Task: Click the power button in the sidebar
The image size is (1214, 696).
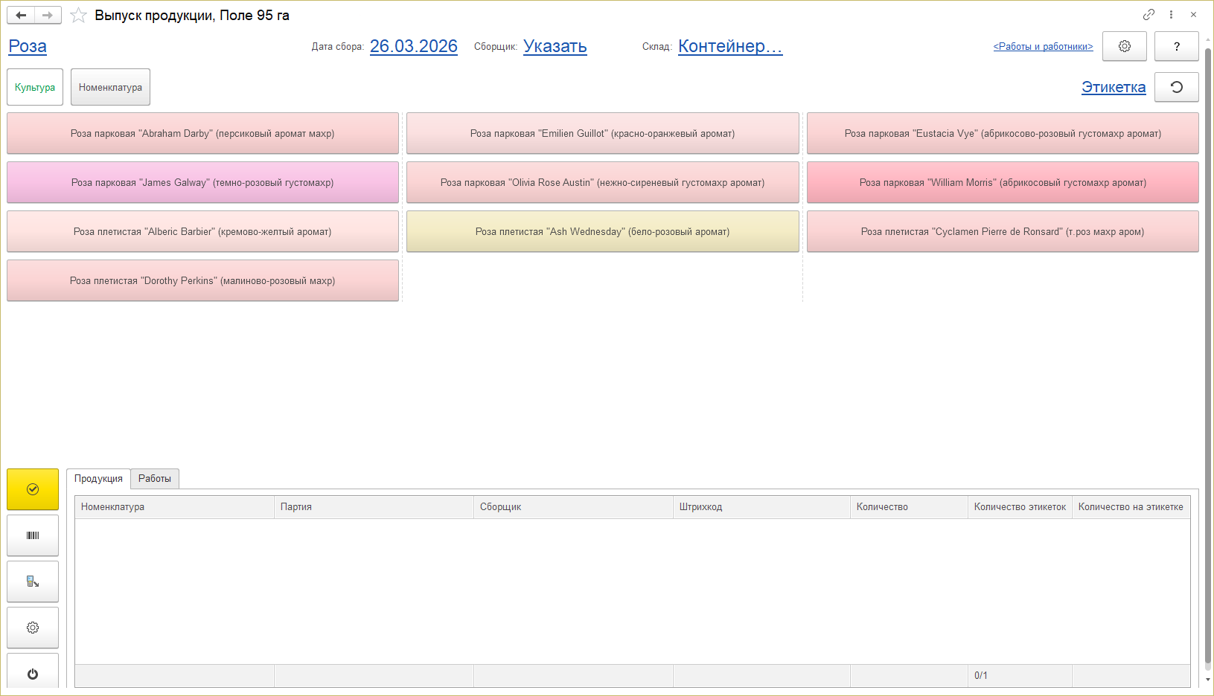Action: (x=33, y=671)
